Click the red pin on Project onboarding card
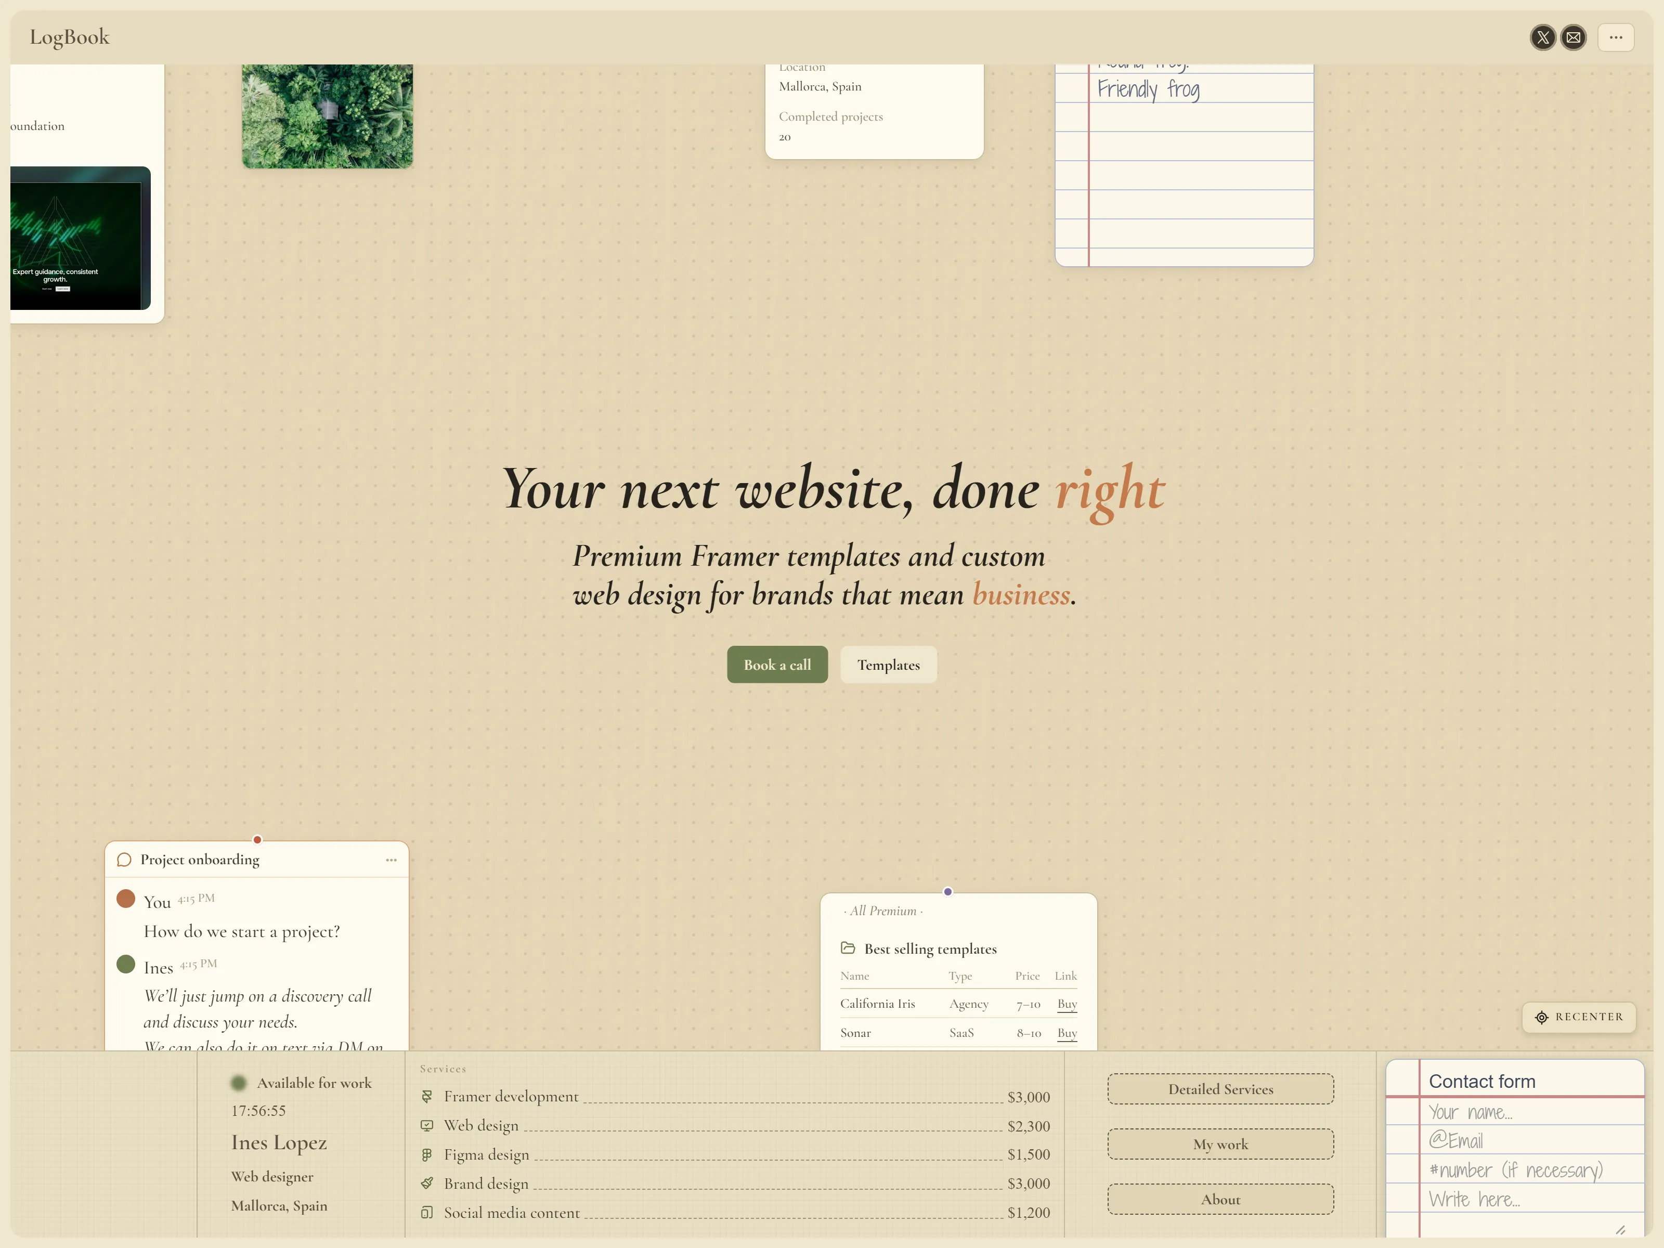 click(x=257, y=839)
